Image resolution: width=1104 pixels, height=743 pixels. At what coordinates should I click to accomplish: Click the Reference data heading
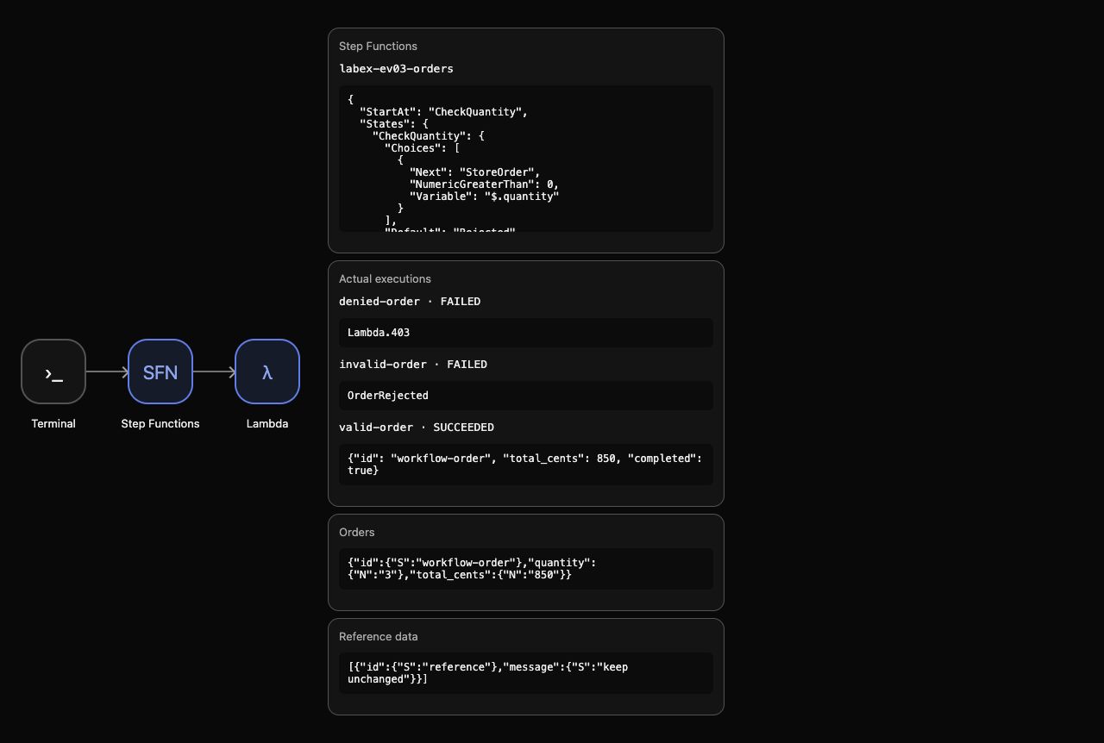(379, 636)
